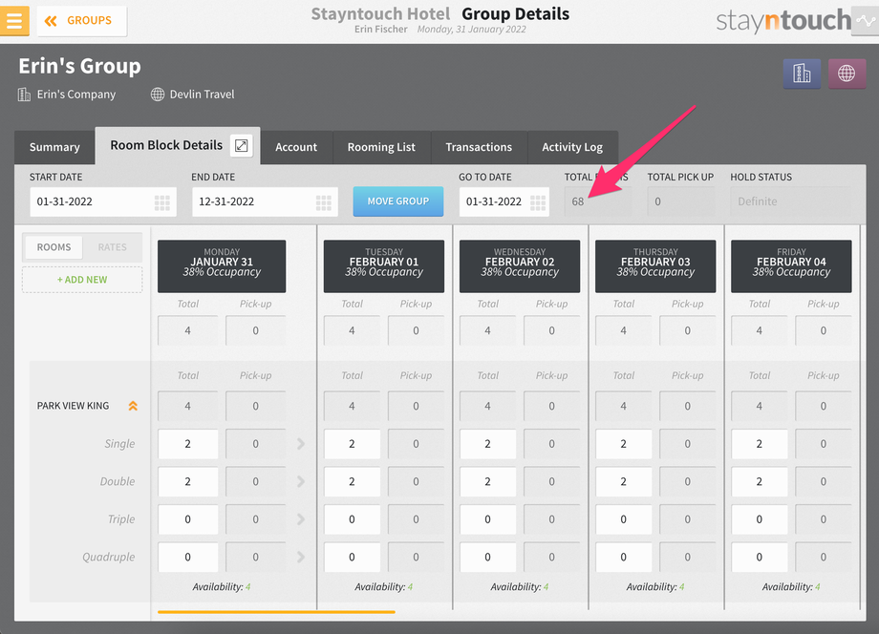Open Go To Date calendar icon
The image size is (879, 634).
tap(538, 202)
